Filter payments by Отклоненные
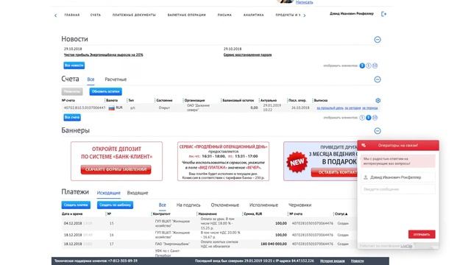 224,205
